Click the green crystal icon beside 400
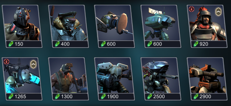Screen dimensions: 231x106 pyautogui.click(x=57, y=44)
